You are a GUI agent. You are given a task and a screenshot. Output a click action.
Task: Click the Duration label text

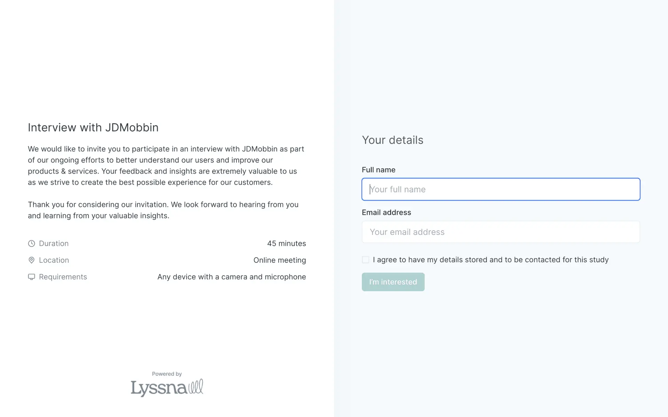click(54, 244)
